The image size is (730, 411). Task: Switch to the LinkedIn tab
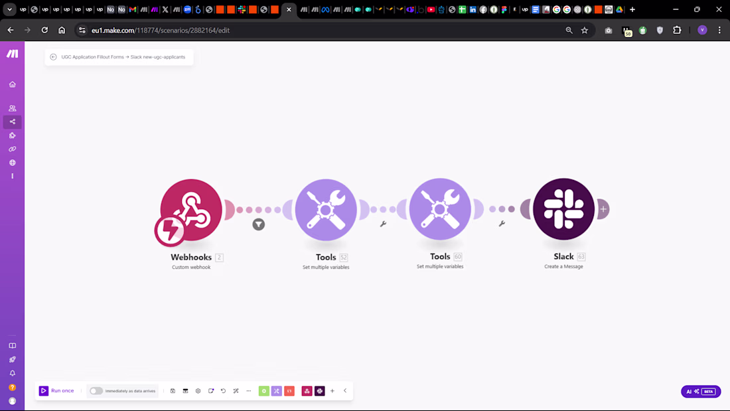click(473, 9)
